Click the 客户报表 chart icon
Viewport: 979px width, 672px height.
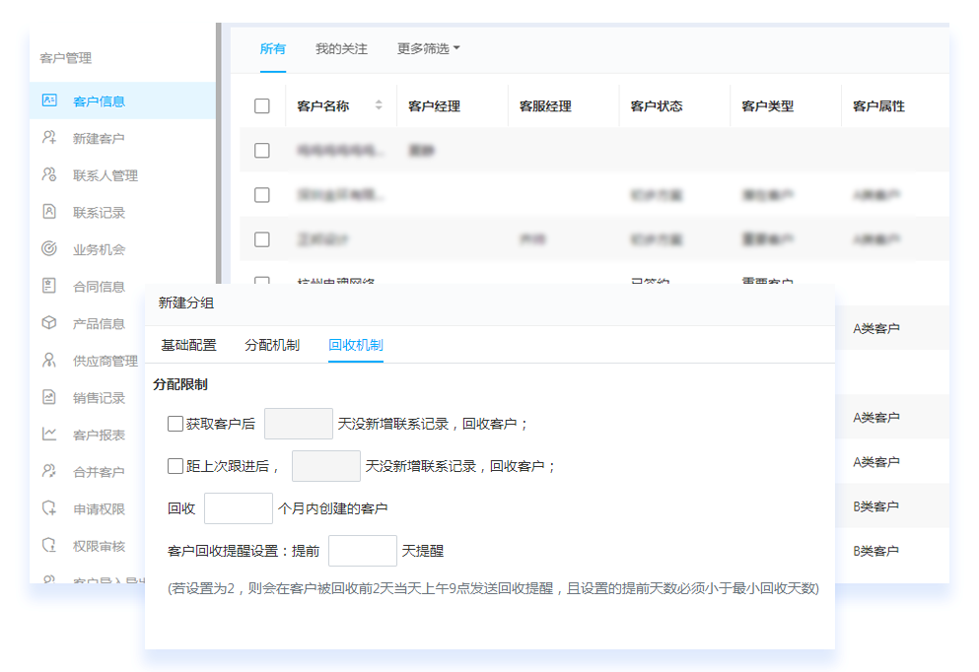tap(48, 435)
